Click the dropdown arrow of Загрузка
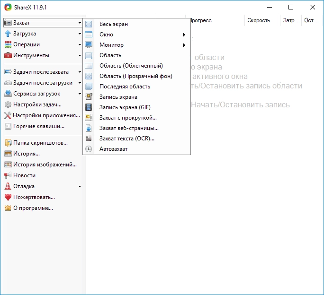The width and height of the screenshot is (324, 295). [x=80, y=34]
